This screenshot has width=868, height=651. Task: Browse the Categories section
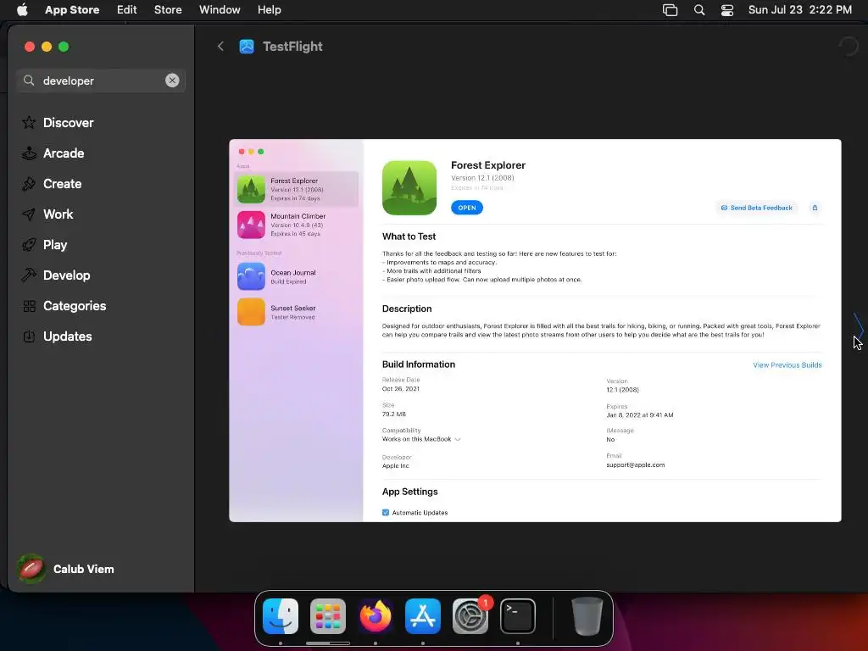pyautogui.click(x=64, y=305)
